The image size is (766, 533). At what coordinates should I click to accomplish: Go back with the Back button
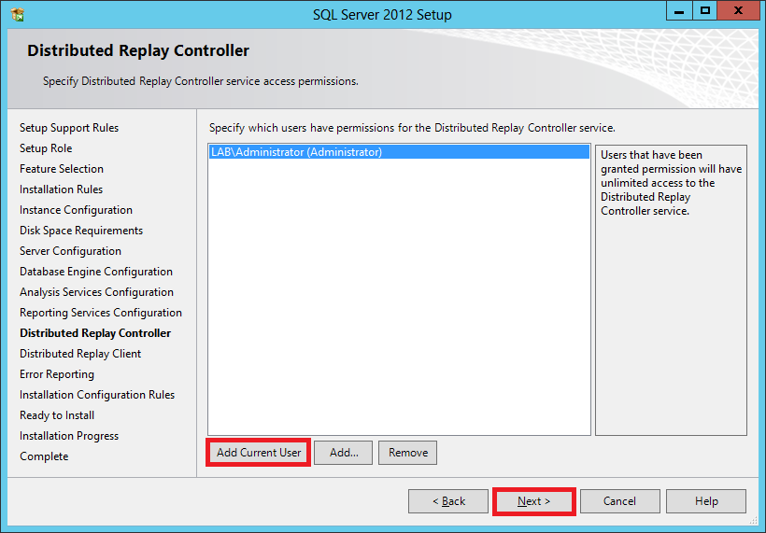tap(448, 501)
